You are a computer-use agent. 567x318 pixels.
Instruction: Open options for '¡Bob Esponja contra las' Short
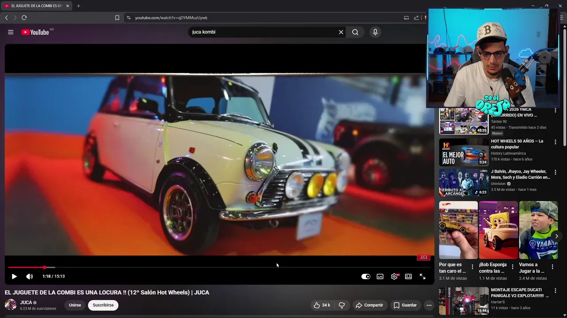(513, 267)
